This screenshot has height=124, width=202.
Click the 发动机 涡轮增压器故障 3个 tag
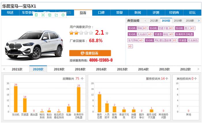point(161,40)
